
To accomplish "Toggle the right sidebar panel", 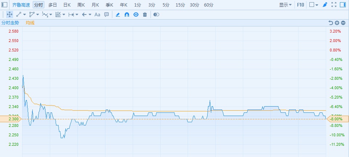I will click(x=343, y=5).
